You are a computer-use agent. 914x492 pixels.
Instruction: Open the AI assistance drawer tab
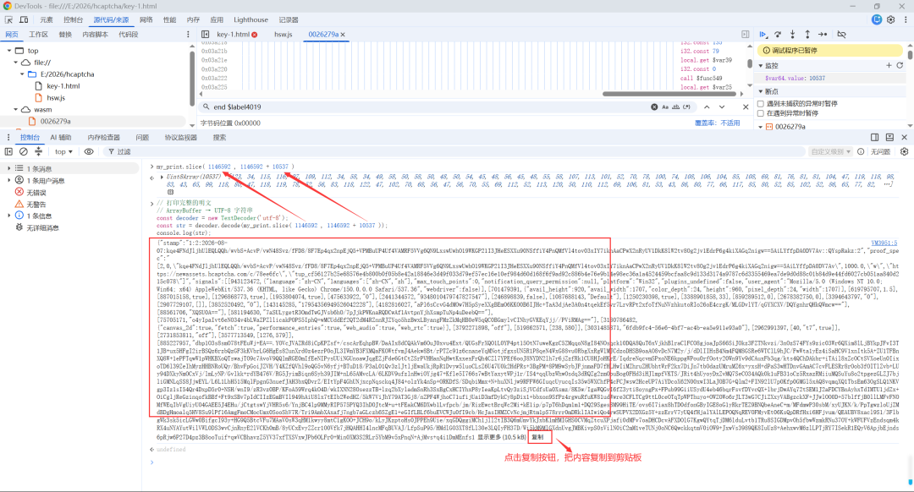pos(60,138)
